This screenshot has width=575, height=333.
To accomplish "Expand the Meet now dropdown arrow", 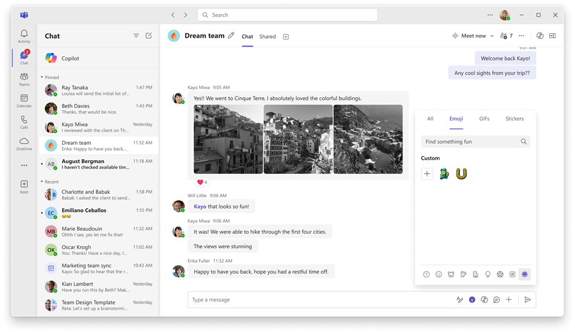I will point(492,36).
